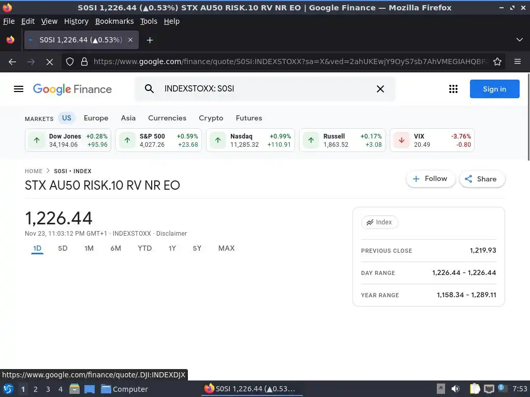Open the S&P 500 market card
The height and width of the screenshot is (397, 530).
(158, 140)
